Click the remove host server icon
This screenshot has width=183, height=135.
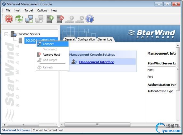[x=60, y=19]
